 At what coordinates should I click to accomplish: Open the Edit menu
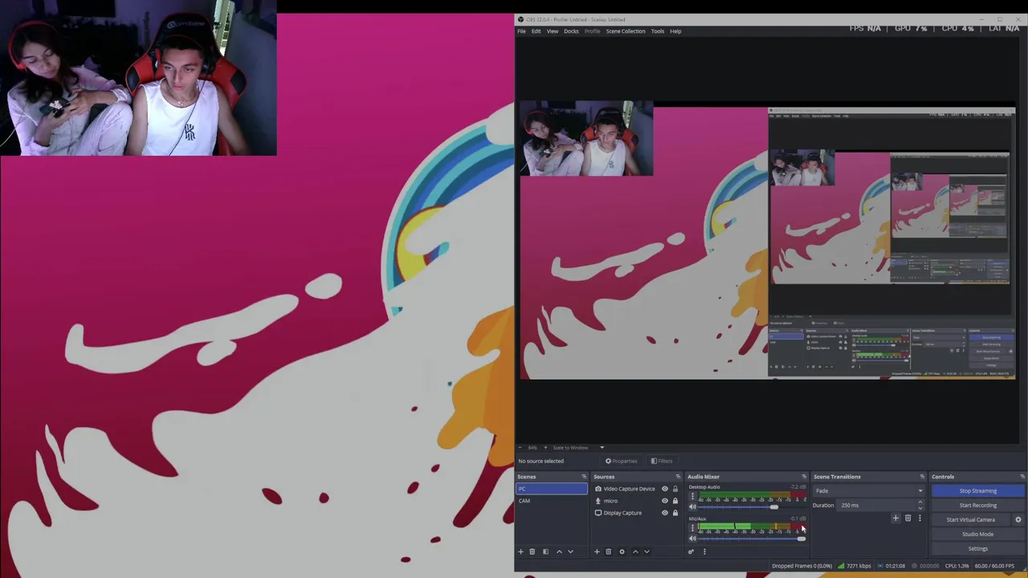pos(536,31)
